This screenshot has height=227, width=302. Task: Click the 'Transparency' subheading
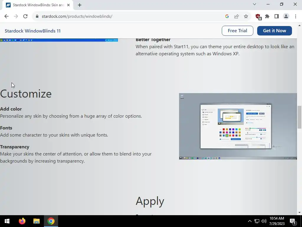tap(15, 147)
